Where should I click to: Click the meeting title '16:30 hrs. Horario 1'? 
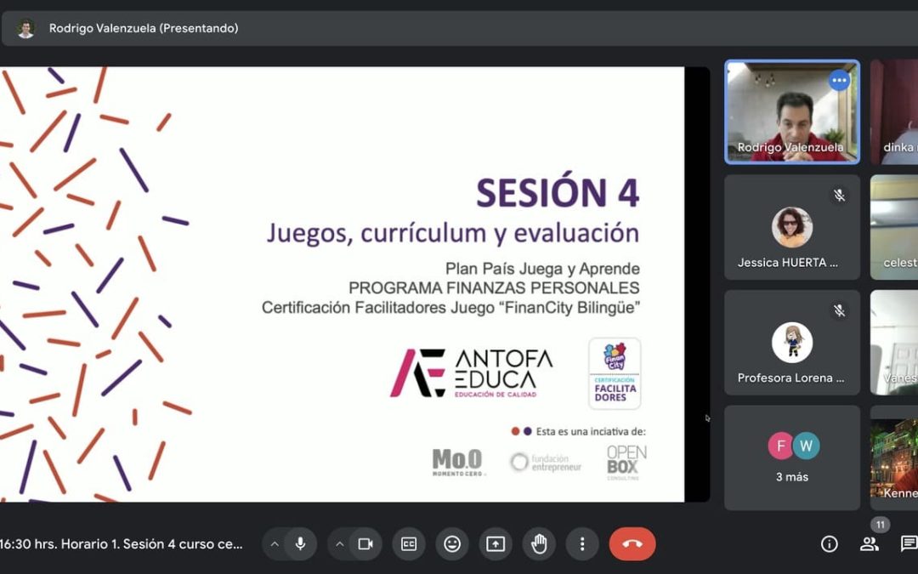click(x=122, y=544)
